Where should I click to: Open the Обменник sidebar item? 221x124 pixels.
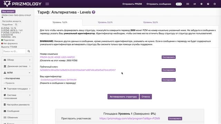pyautogui.click(x=17, y=117)
